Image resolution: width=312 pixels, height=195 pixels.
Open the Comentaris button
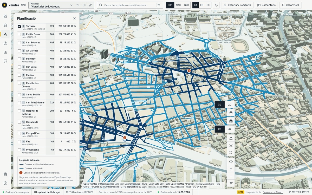tap(266, 5)
